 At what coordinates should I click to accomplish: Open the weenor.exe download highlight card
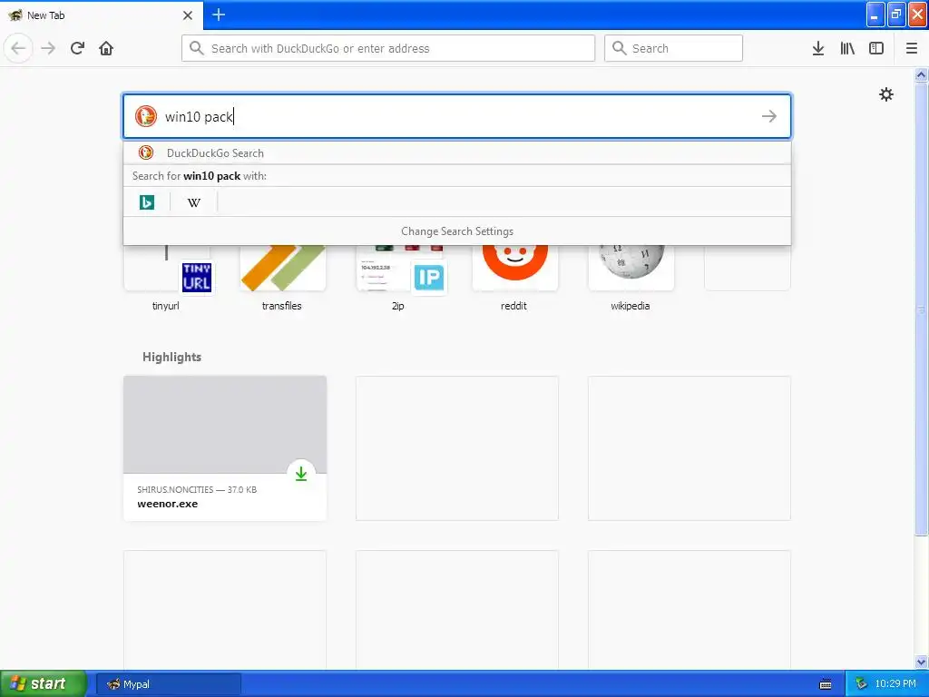[x=225, y=448]
